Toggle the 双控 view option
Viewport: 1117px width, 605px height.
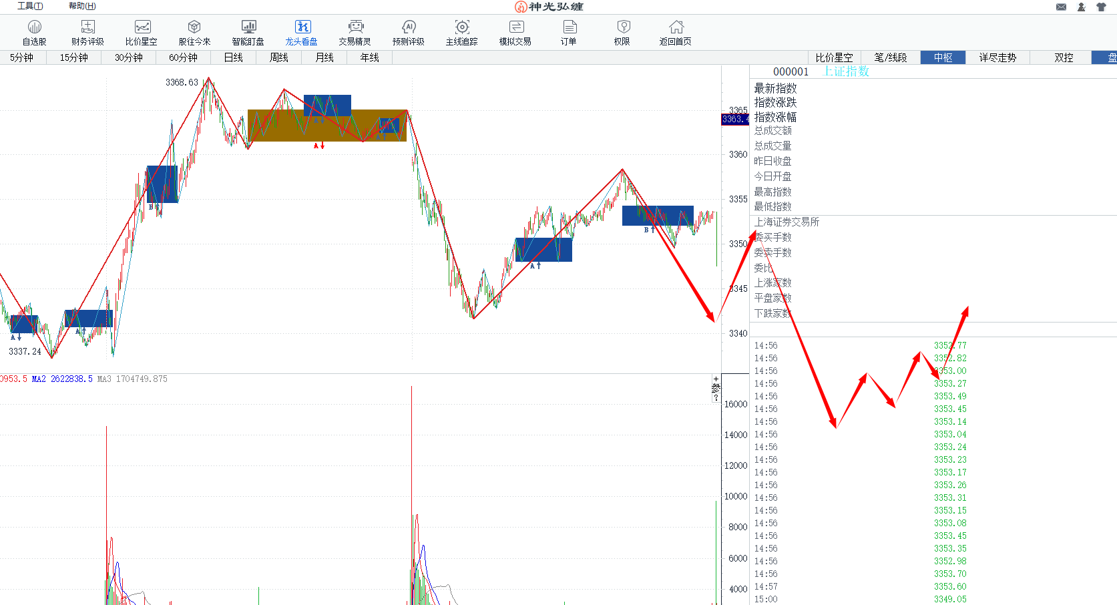click(1064, 57)
